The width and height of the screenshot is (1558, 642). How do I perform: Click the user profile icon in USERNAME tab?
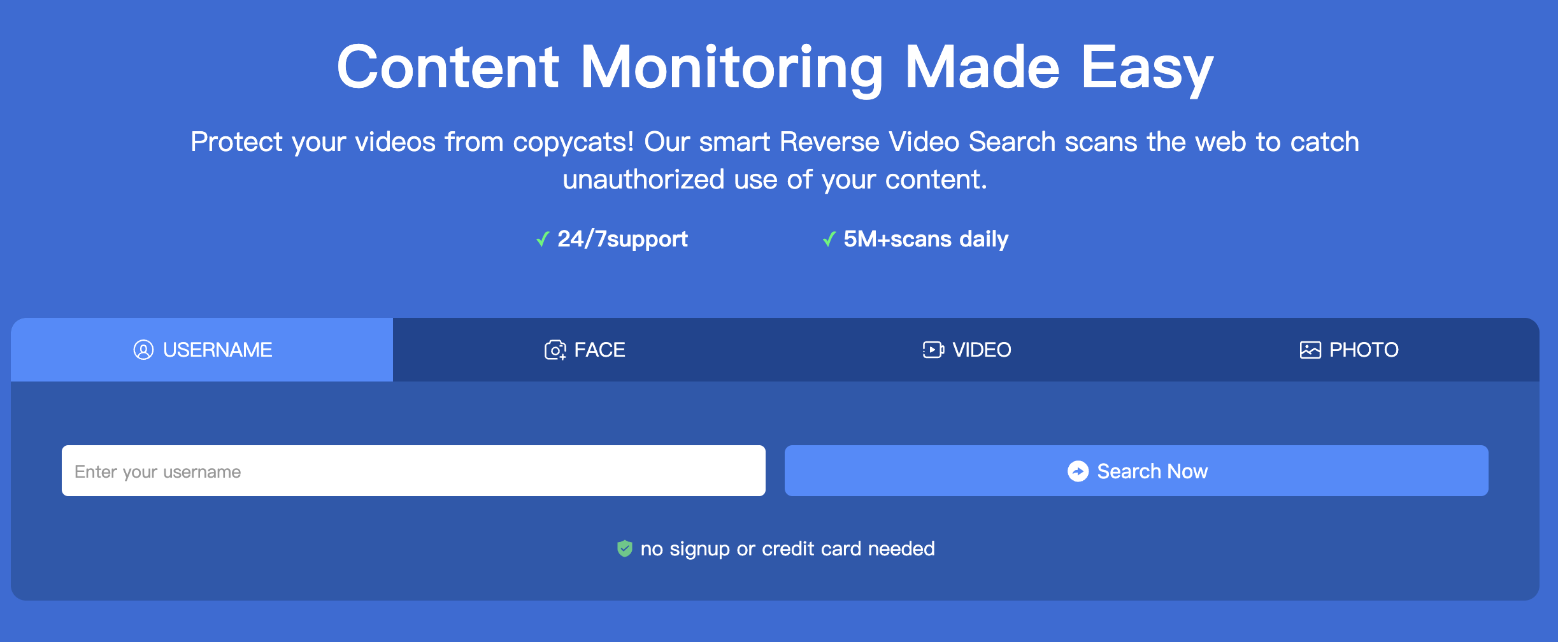coord(143,350)
